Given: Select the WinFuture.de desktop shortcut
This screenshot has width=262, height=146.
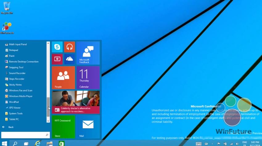Looking at the screenshot, I should (7, 28).
